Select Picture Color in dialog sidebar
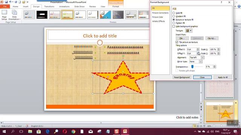 coord(157,17)
